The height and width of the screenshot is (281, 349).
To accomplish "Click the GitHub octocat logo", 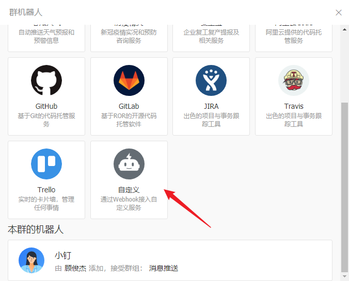I will pos(46,80).
